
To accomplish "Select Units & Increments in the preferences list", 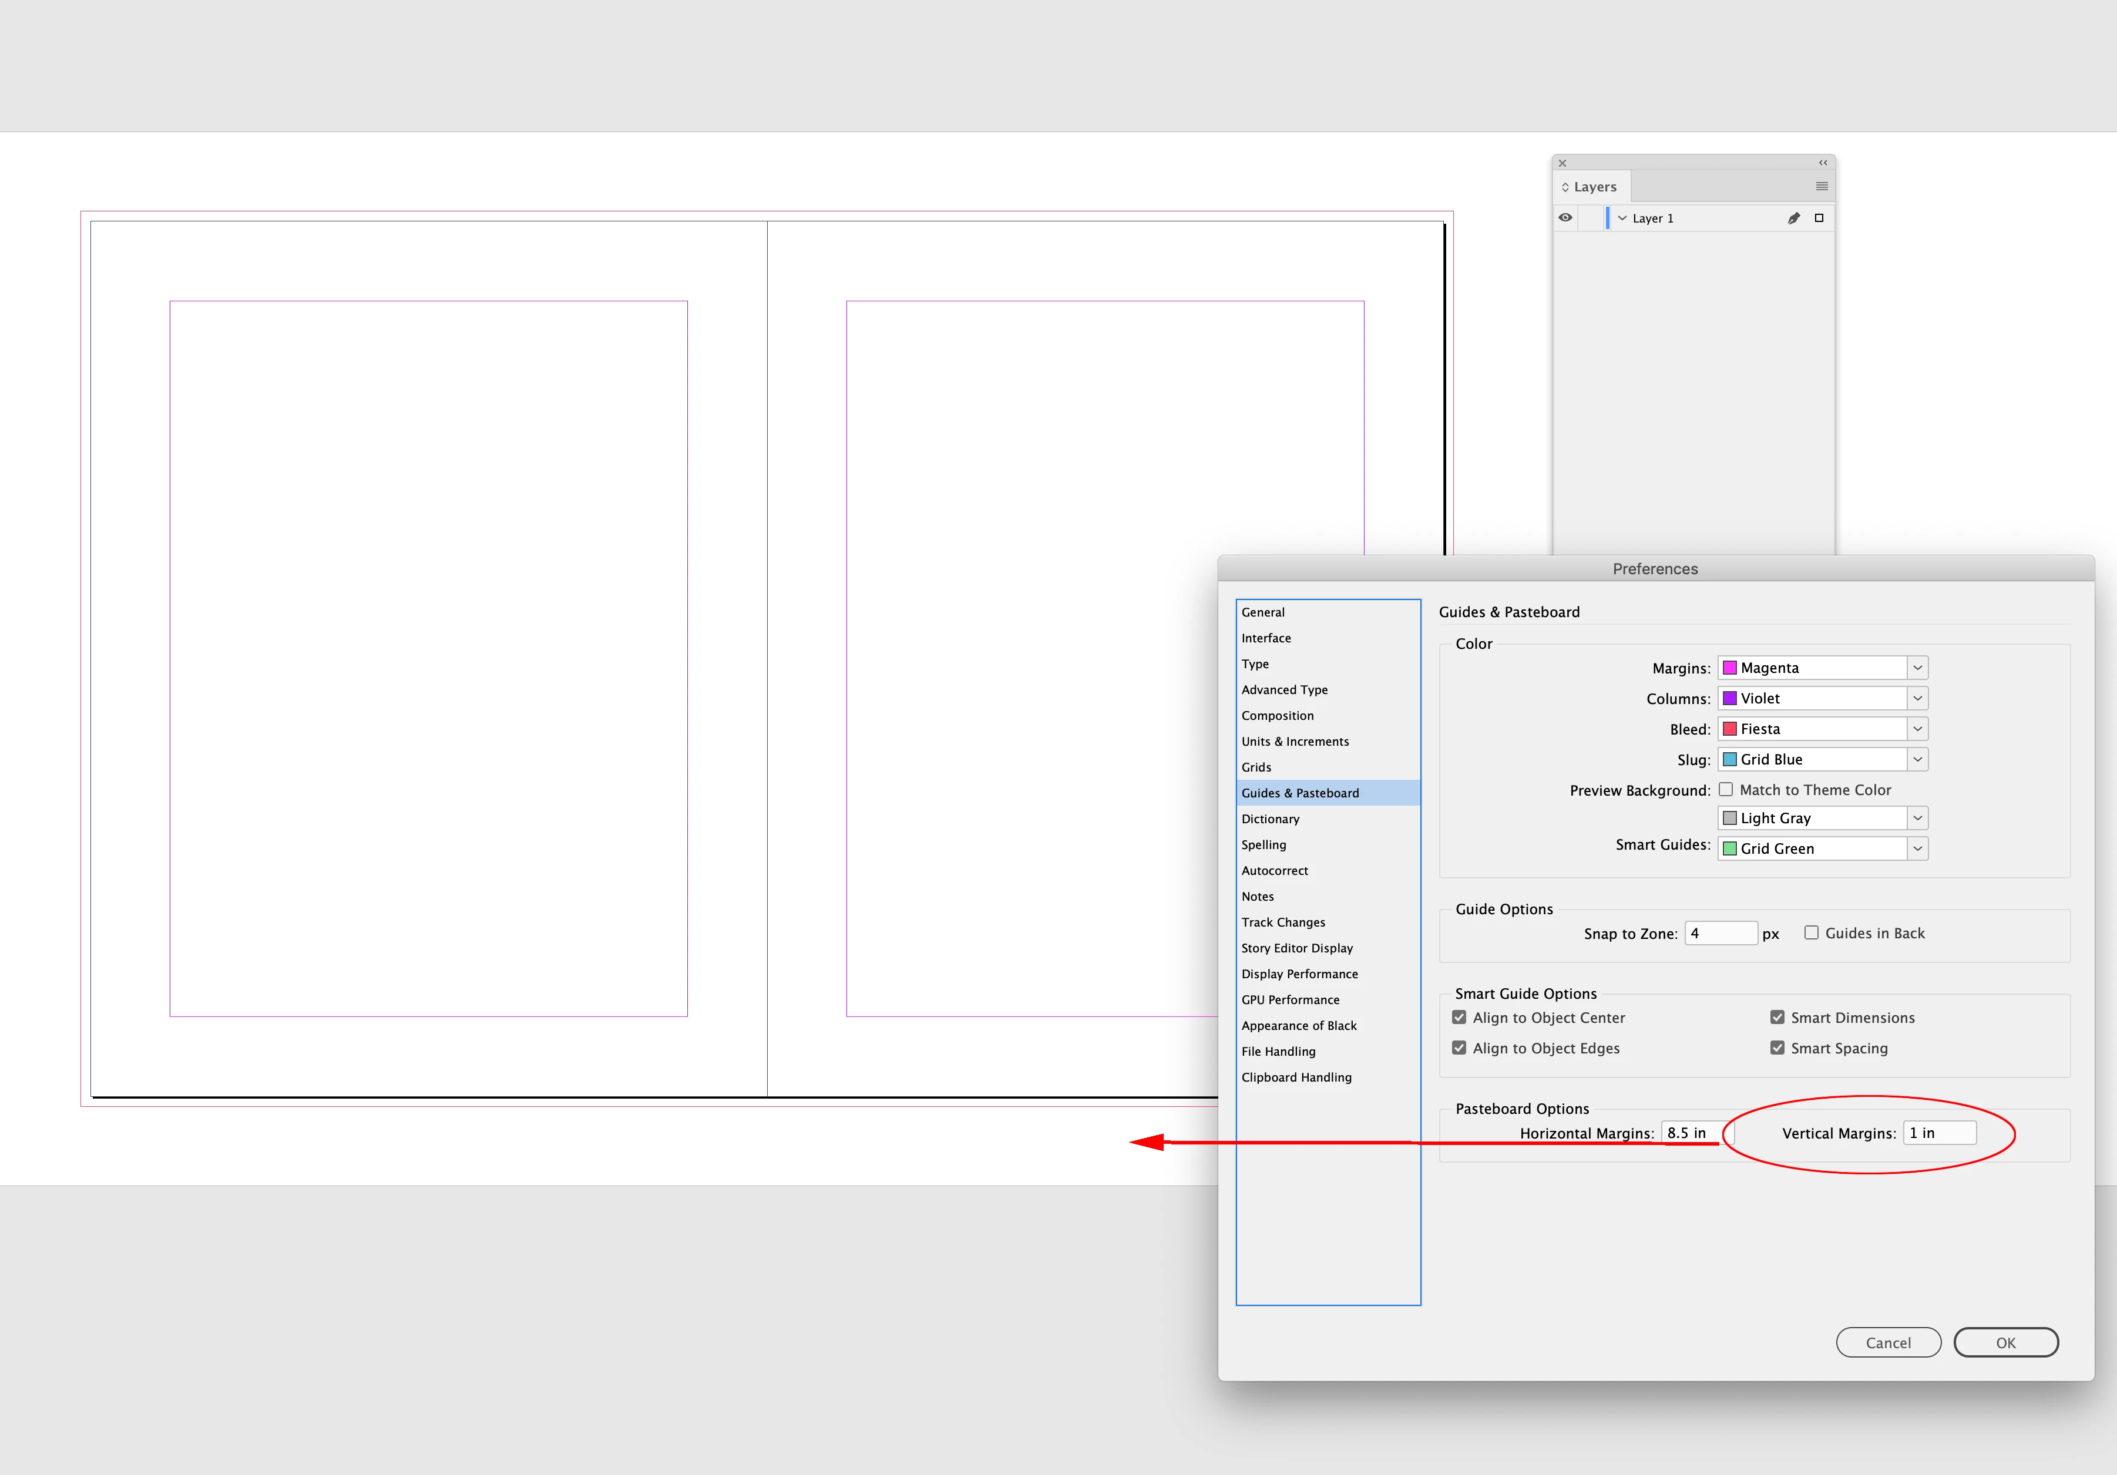I will (1295, 741).
